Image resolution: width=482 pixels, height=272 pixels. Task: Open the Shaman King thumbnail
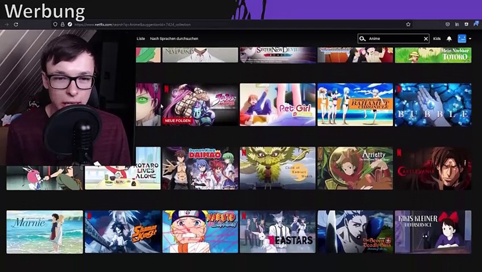point(123,232)
